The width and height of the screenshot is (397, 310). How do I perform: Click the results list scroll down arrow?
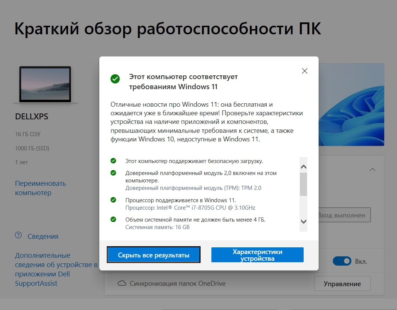click(x=303, y=222)
